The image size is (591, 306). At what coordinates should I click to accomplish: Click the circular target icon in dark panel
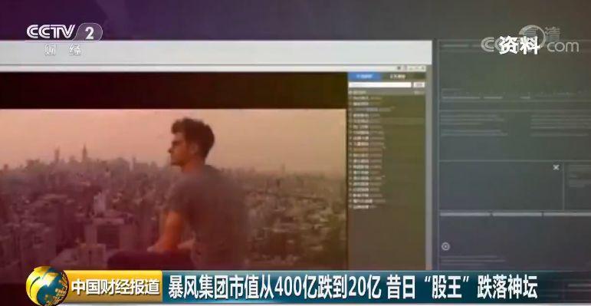[x=445, y=246]
